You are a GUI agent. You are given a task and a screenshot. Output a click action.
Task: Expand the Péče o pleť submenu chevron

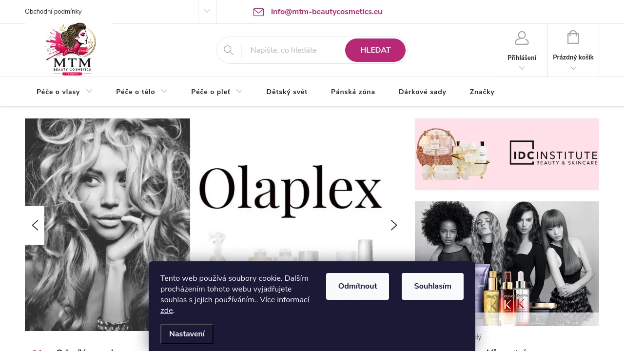[239, 91]
